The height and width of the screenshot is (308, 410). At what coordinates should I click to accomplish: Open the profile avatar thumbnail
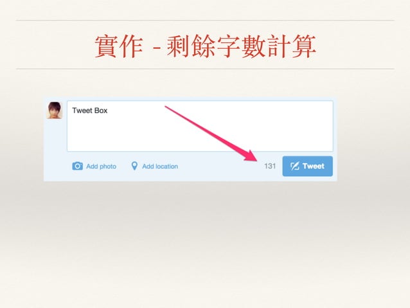coord(55,111)
